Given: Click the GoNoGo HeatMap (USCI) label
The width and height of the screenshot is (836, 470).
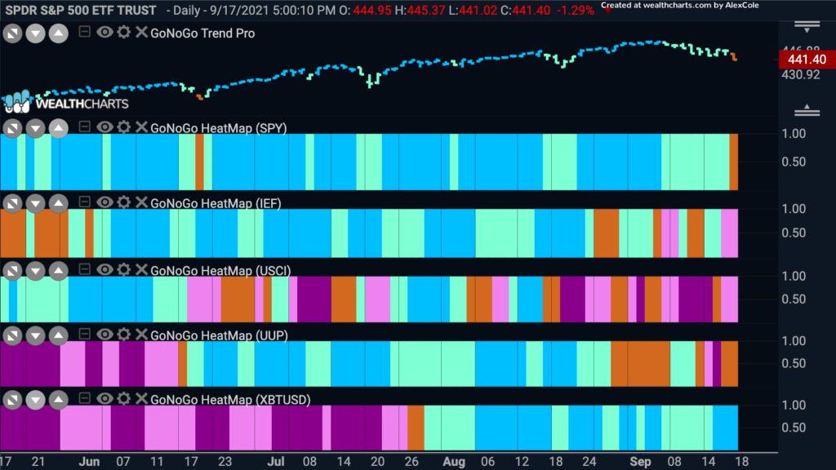Looking at the screenshot, I should coord(220,271).
